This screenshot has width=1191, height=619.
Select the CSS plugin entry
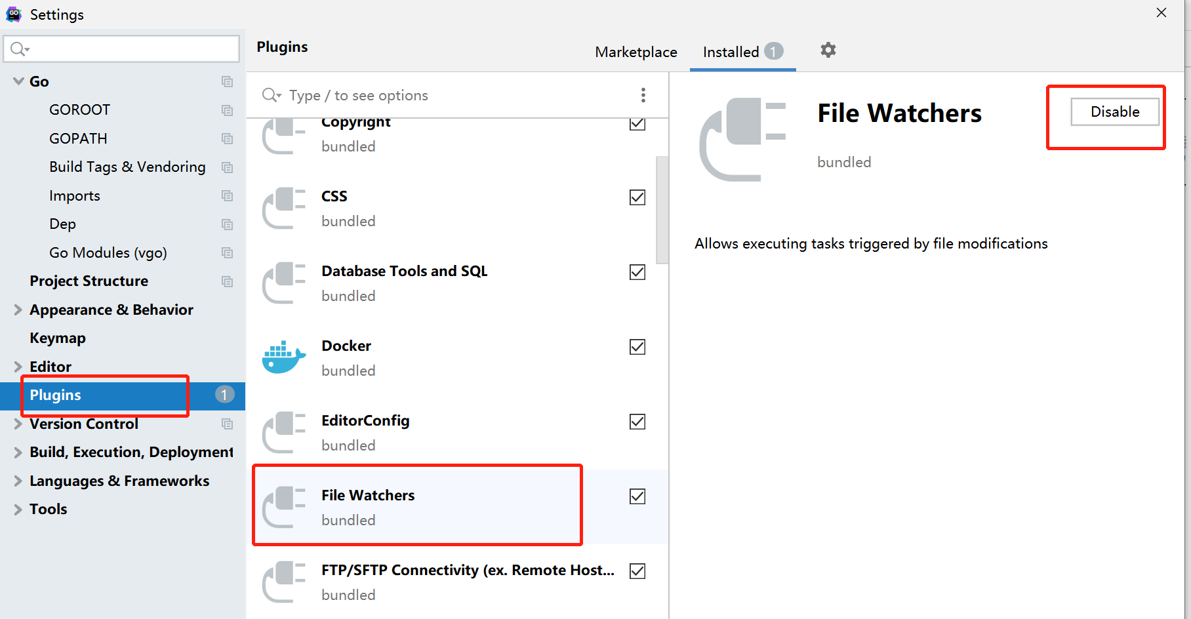point(457,209)
